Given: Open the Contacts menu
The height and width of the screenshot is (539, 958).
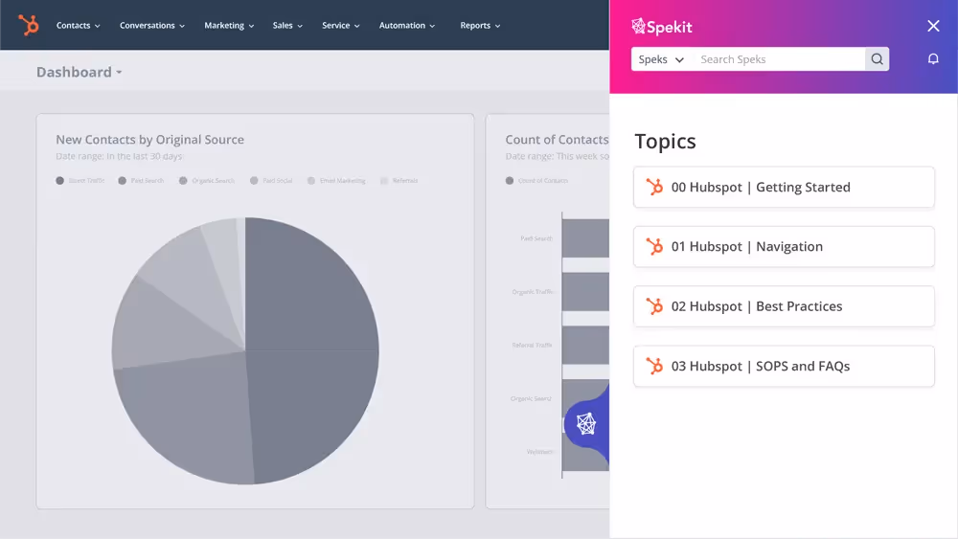Looking at the screenshot, I should (79, 26).
